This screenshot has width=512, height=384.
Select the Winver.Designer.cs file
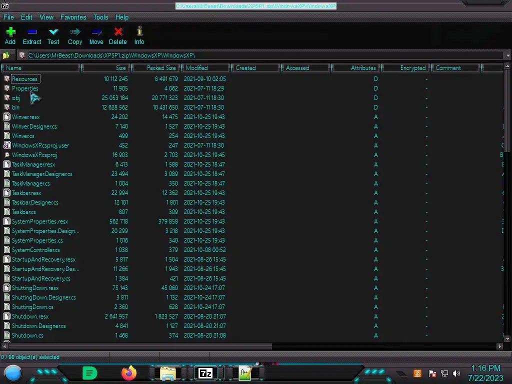coord(34,126)
